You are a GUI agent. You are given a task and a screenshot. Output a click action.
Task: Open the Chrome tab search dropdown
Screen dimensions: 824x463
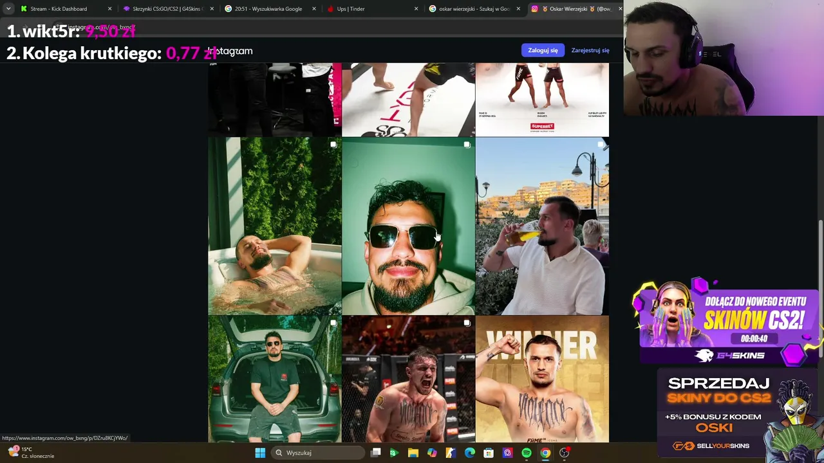(x=8, y=9)
